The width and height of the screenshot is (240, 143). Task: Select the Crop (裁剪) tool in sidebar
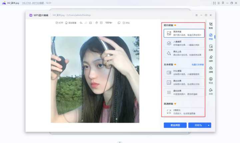click(x=211, y=26)
